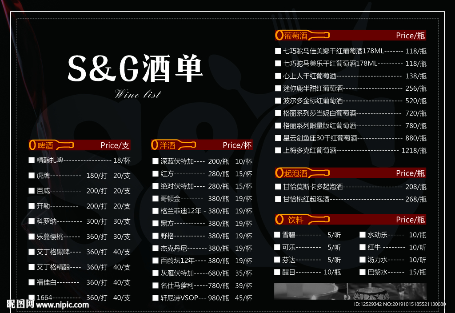
Task: Check the 深蓝伏特加 checkbox
Action: 156,161
